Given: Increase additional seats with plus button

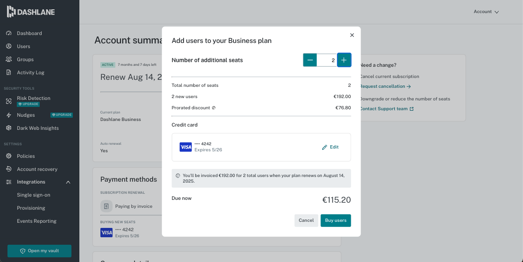Looking at the screenshot, I should (344, 60).
